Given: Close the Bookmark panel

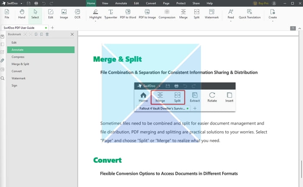Looking at the screenshot, I should tap(72, 34).
